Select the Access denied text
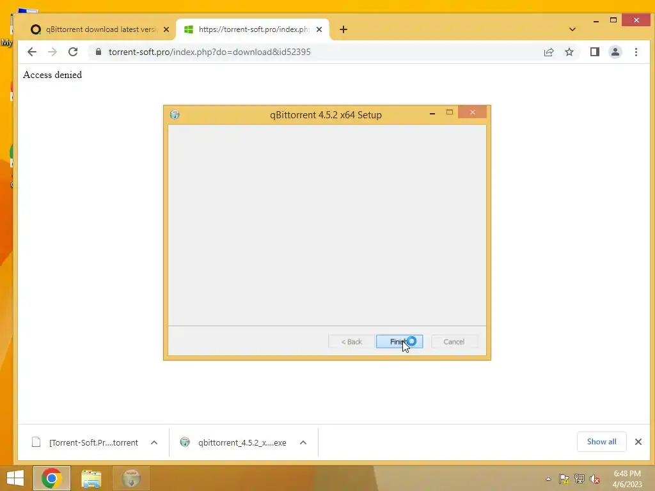Viewport: 655px width, 491px height. tap(52, 75)
